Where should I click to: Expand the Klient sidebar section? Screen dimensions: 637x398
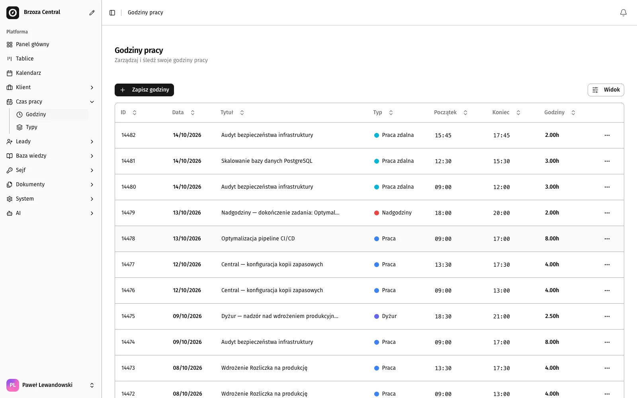51,88
